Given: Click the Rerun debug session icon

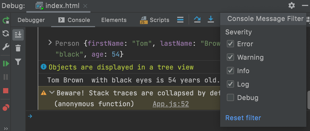Looking at the screenshot, I should pyautogui.click(x=6, y=20).
